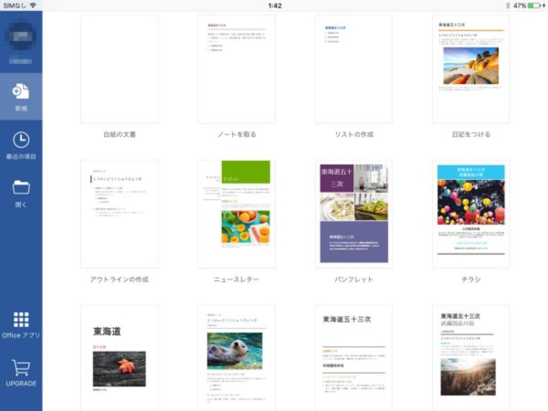Select the 開く folder icon
548x411 pixels.
[21, 187]
